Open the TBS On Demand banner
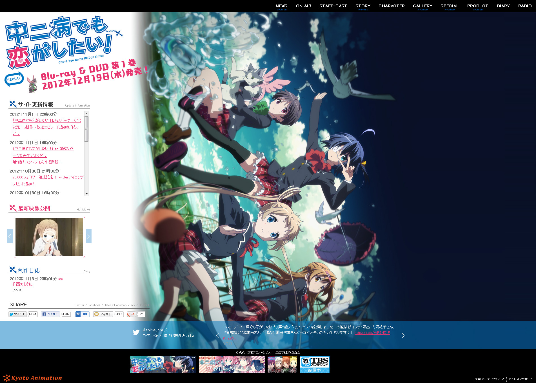This screenshot has height=383, width=536. (315, 365)
